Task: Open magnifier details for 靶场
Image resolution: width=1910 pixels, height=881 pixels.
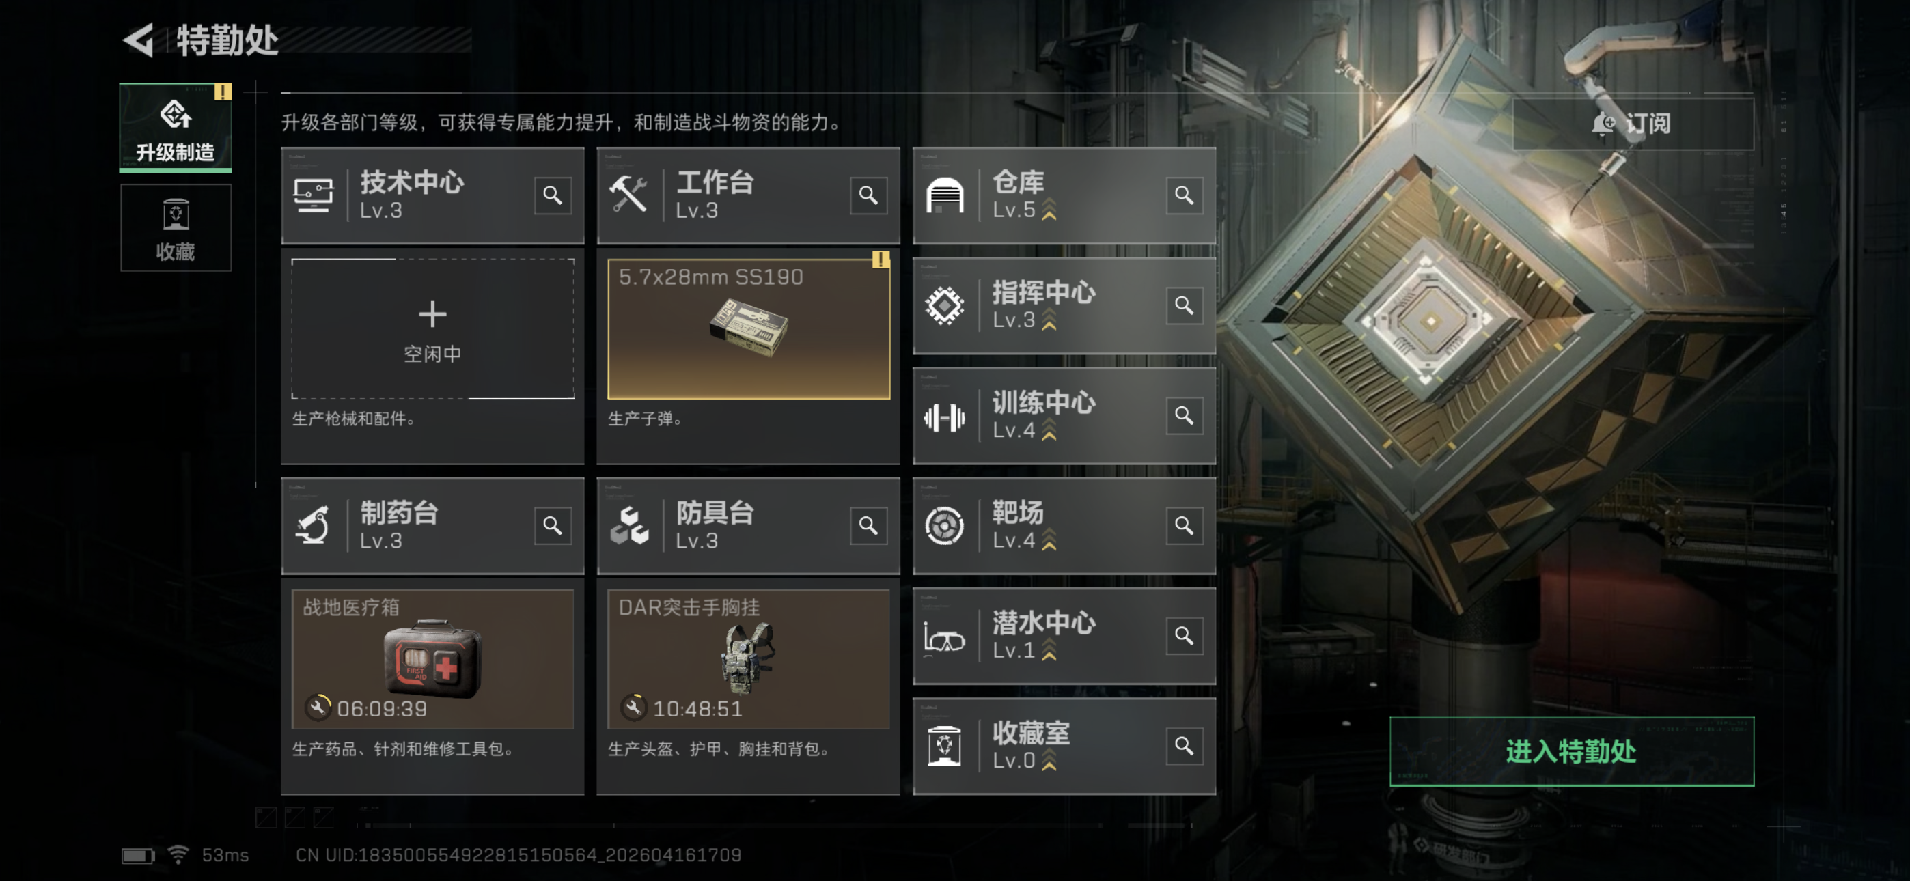Action: pos(1184,526)
